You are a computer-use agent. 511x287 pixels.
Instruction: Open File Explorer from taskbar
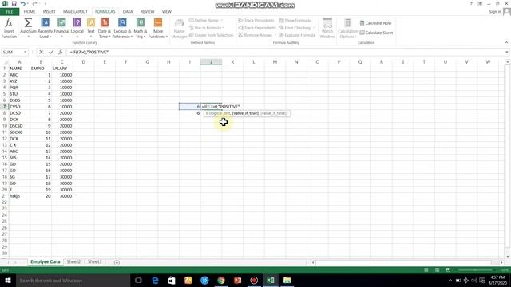pos(287,281)
